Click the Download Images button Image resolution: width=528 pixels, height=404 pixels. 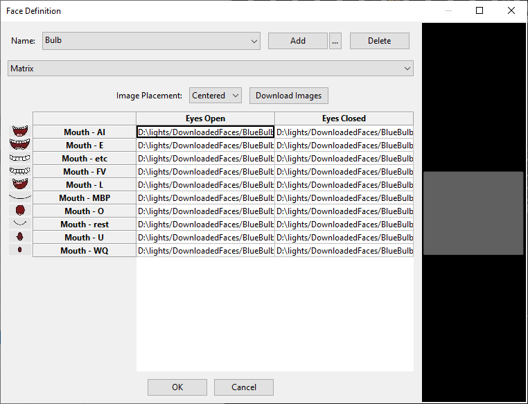click(288, 96)
